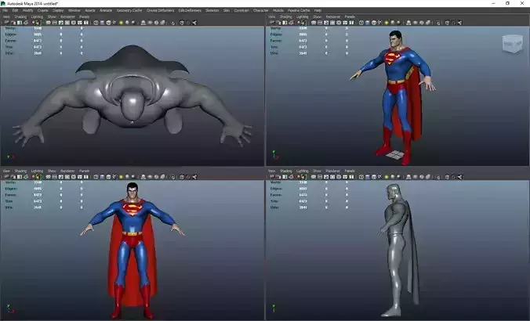
Task: Click Smooth Shade All icon in perspective panel
Action: click(368, 23)
